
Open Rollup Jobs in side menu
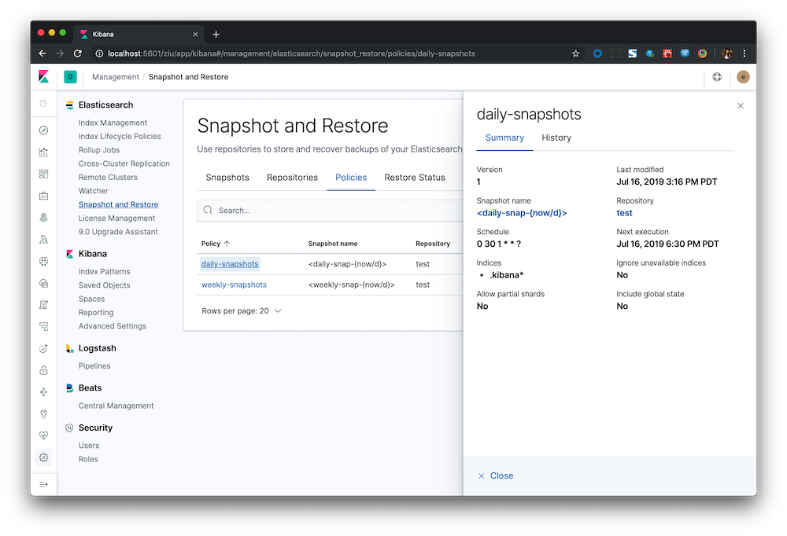point(99,150)
